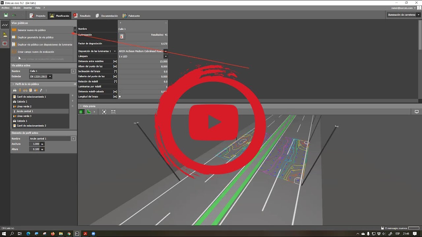
Task: Click Generar nueva vía pública
Action: [x=42, y=30]
